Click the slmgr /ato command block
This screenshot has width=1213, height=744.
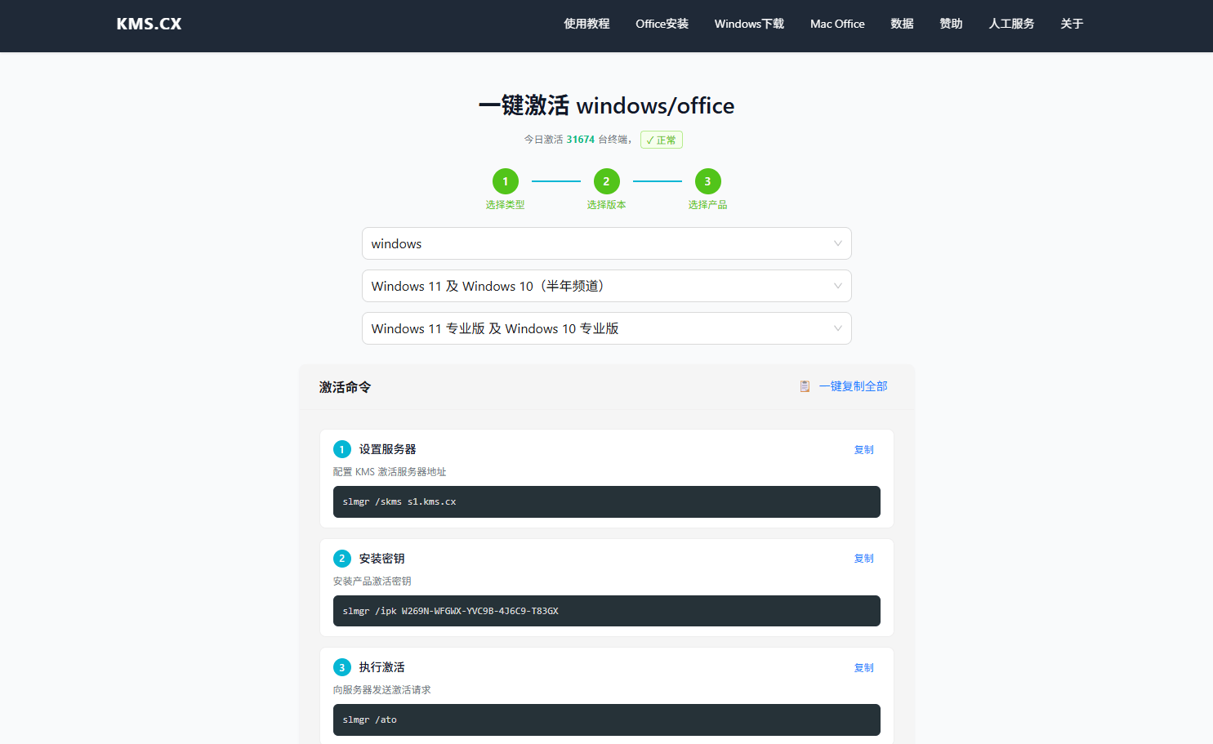[x=607, y=719]
